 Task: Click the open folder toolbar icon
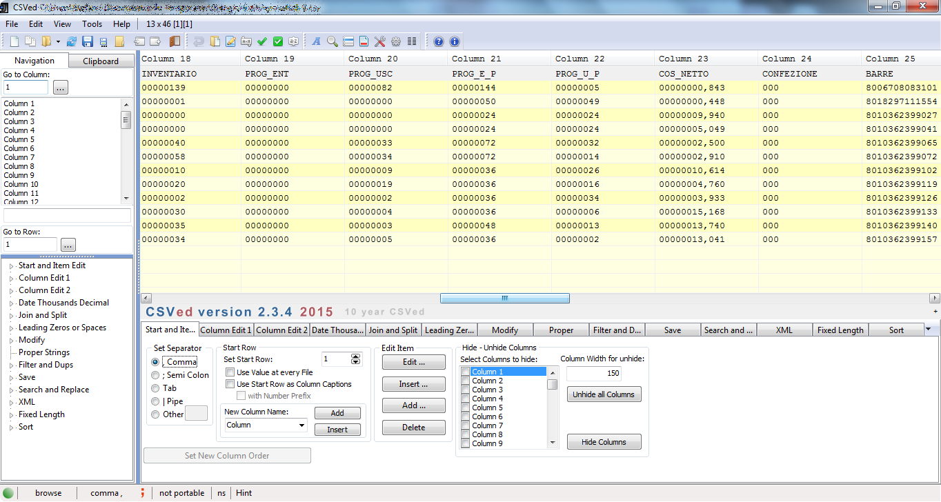[x=46, y=41]
